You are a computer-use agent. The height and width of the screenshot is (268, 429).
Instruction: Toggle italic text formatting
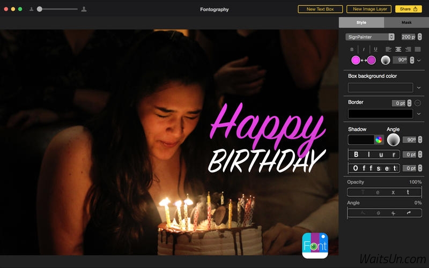pyautogui.click(x=364, y=49)
